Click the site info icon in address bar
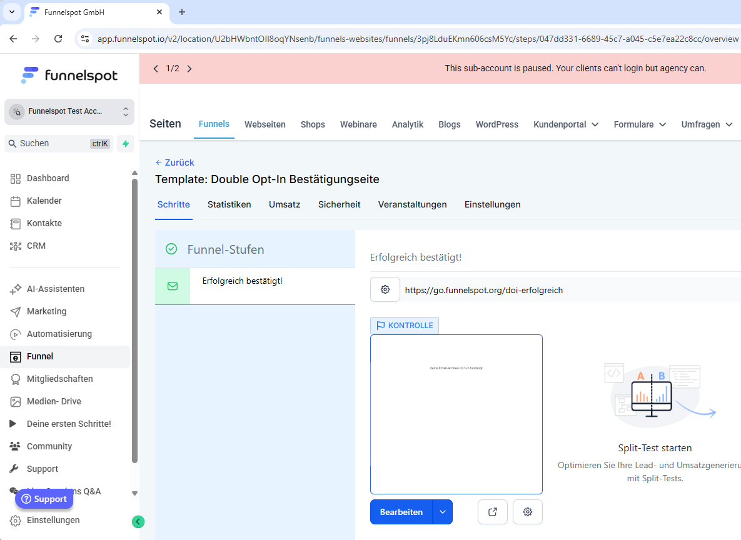 coord(85,39)
